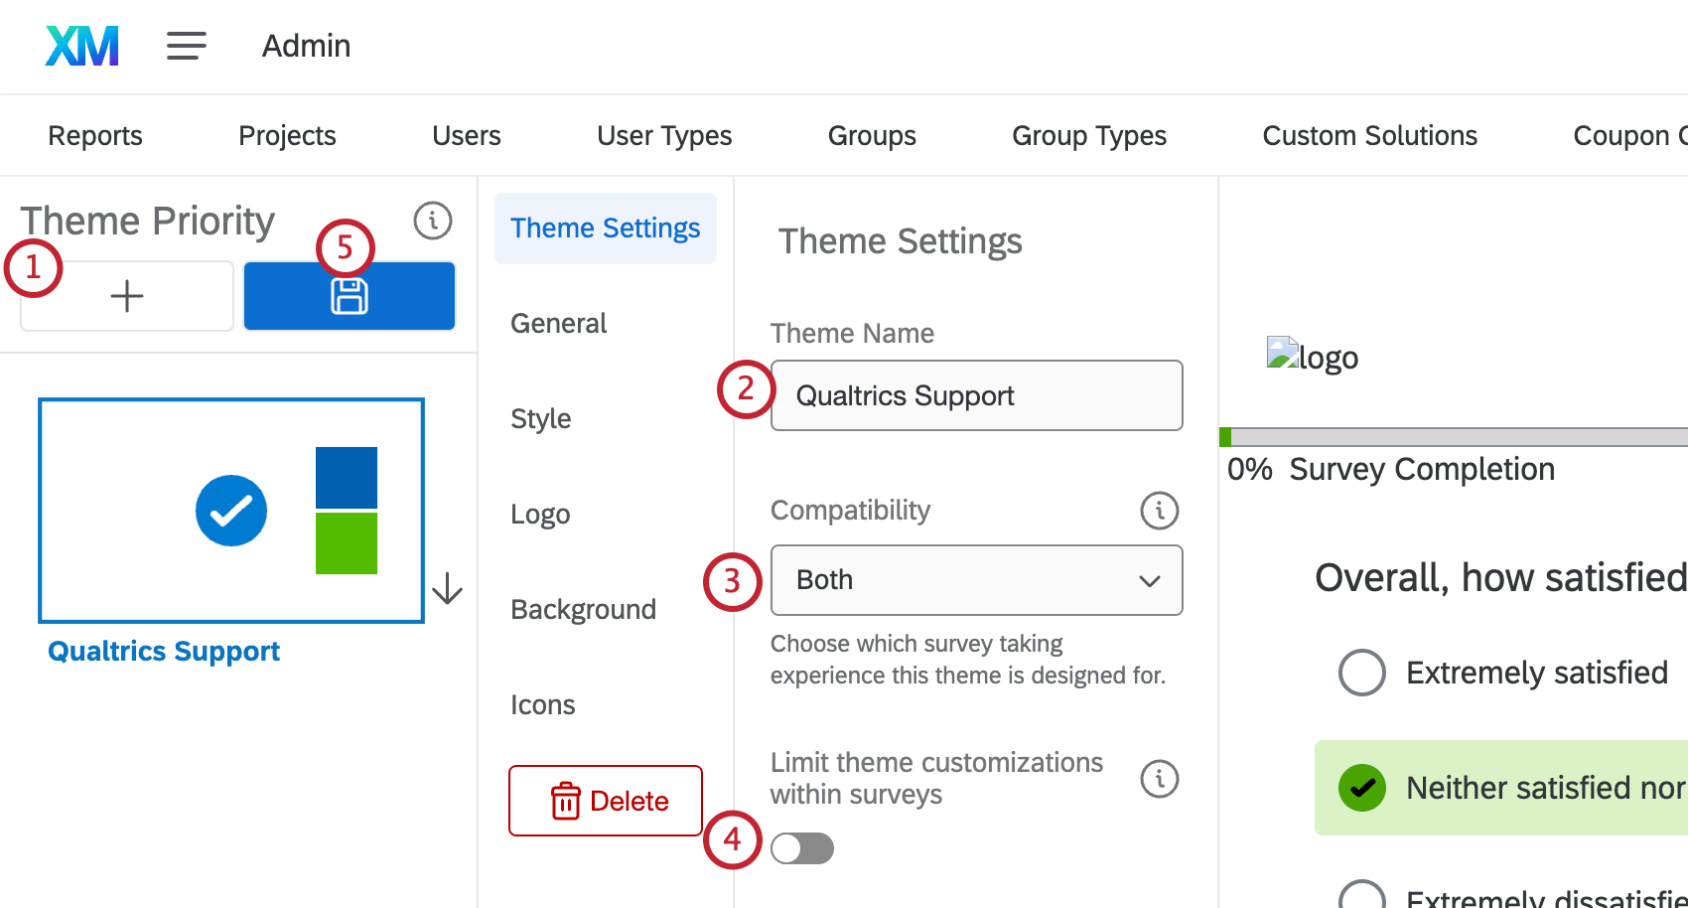Select the Qualtrics Support theme thumbnail

pos(231,511)
